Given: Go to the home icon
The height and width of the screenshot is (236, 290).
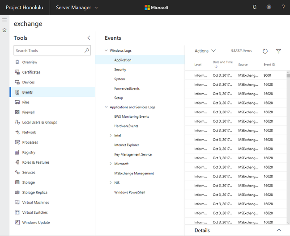Looking at the screenshot, I should (x=4, y=30).
